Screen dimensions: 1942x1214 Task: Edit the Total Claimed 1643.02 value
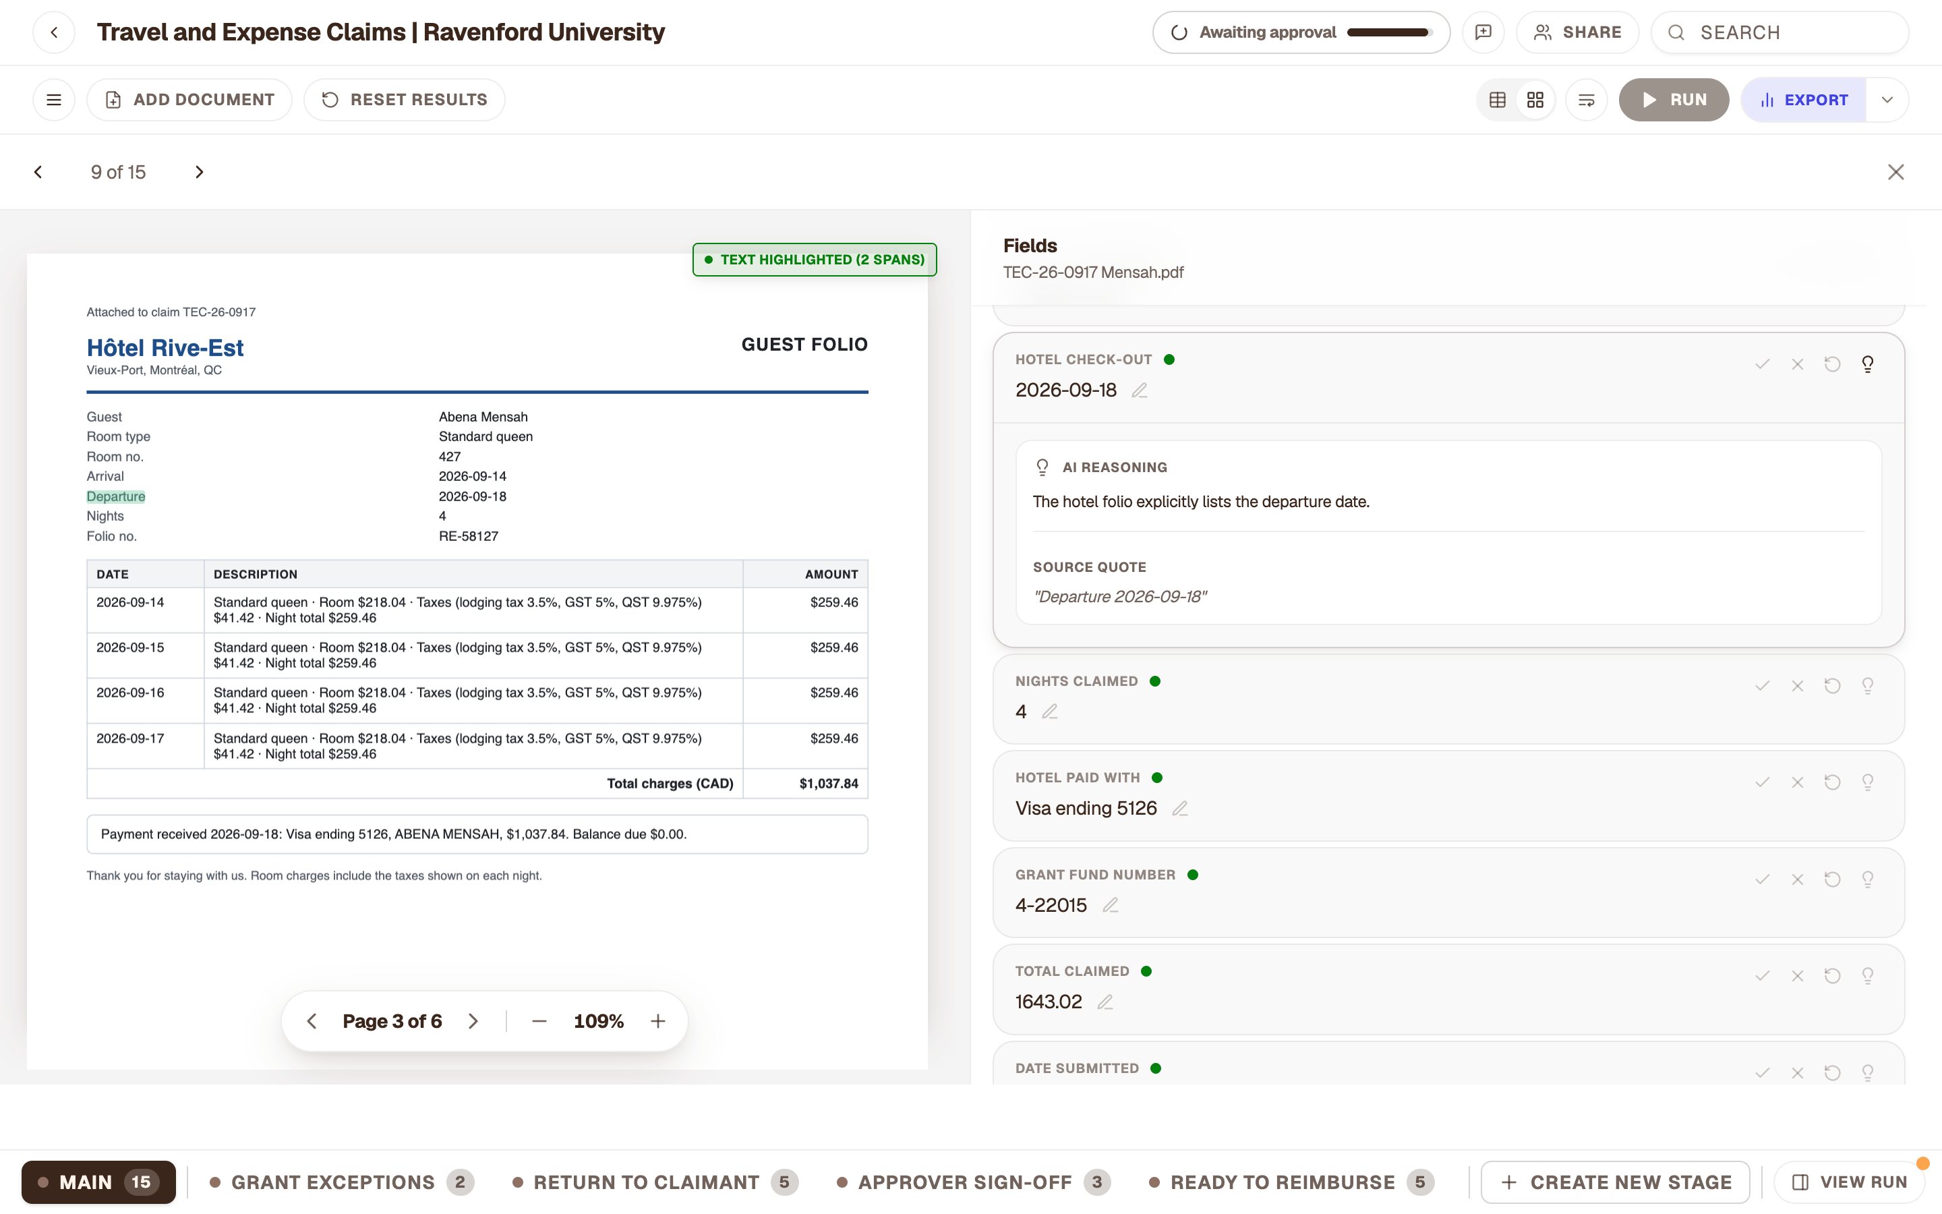tap(1105, 1002)
